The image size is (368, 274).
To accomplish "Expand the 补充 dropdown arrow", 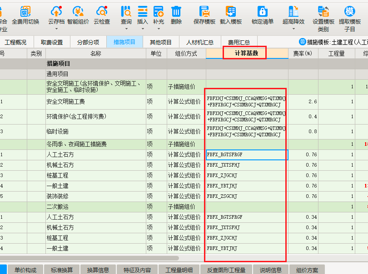I will click(x=159, y=29).
